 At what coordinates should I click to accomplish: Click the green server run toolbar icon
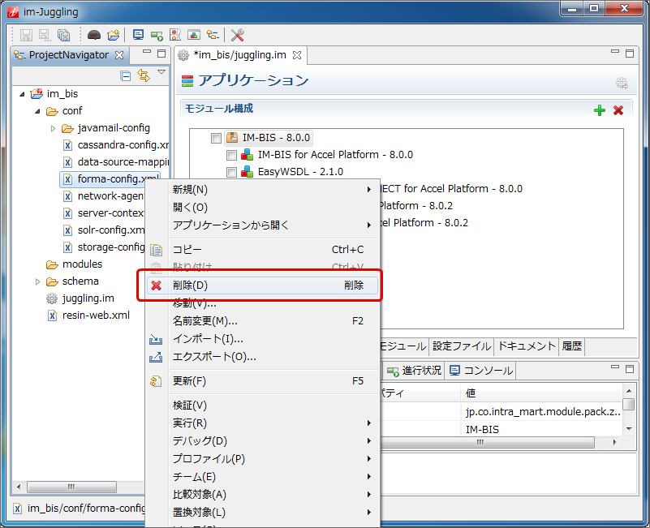click(157, 36)
